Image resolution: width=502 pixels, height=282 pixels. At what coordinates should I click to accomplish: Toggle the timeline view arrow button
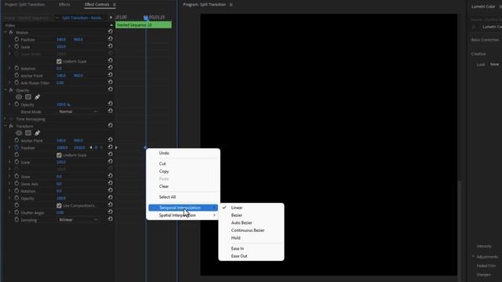point(111,17)
